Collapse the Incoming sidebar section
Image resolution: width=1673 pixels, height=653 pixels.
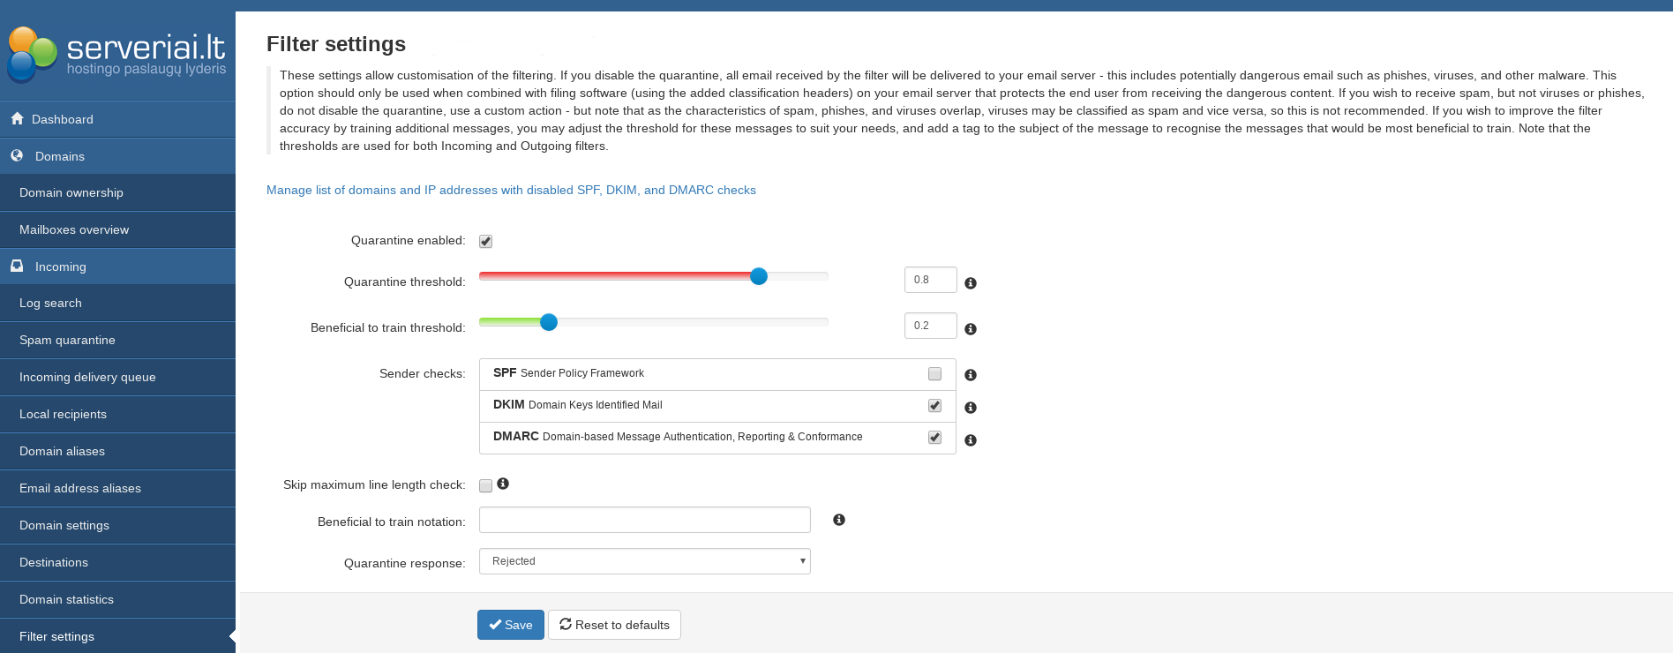coord(60,266)
